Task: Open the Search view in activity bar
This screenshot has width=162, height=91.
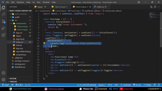Action: click(3, 14)
